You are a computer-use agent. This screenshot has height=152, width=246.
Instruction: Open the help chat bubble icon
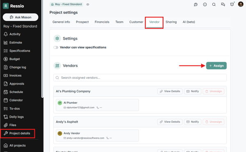(196, 4)
